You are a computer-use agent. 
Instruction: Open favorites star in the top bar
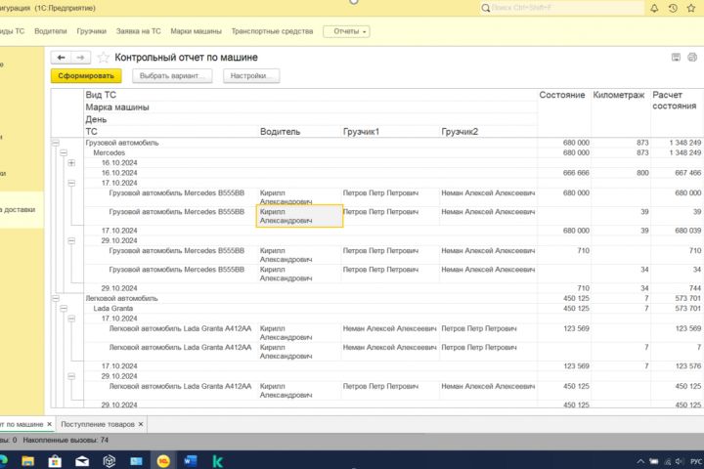pyautogui.click(x=691, y=8)
